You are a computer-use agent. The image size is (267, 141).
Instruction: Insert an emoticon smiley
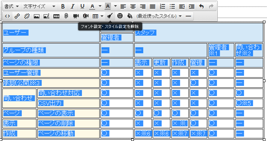(120, 16)
